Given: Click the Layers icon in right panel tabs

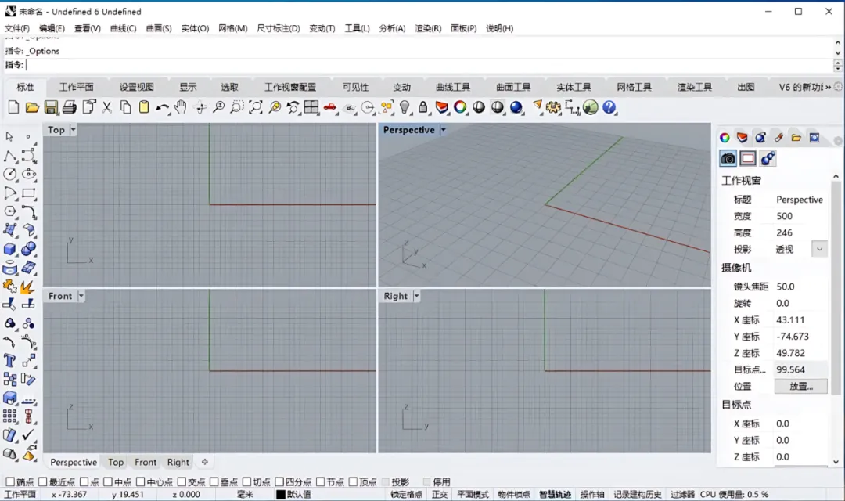Looking at the screenshot, I should [x=742, y=138].
